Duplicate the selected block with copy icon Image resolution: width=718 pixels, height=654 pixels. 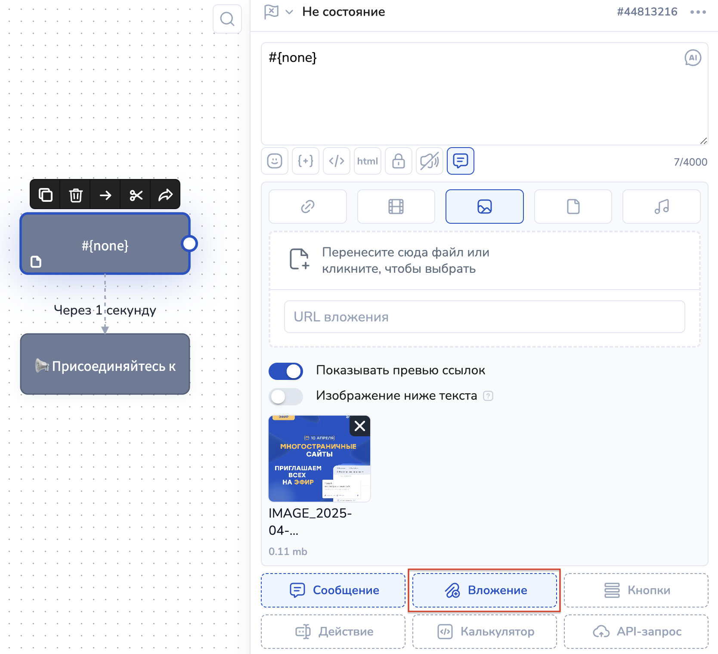46,195
